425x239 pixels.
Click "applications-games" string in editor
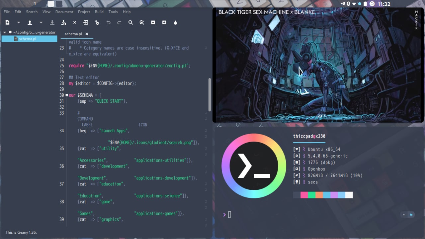point(156,214)
